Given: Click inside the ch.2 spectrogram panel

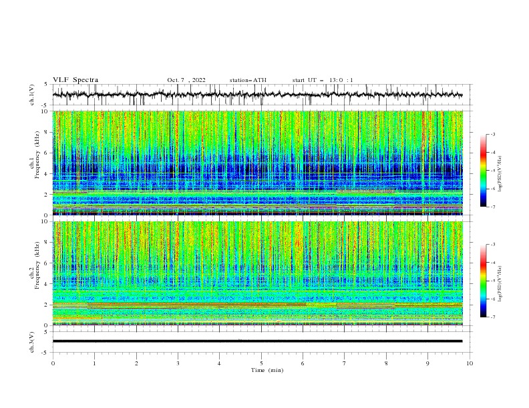Looking at the screenshot, I should [x=257, y=273].
